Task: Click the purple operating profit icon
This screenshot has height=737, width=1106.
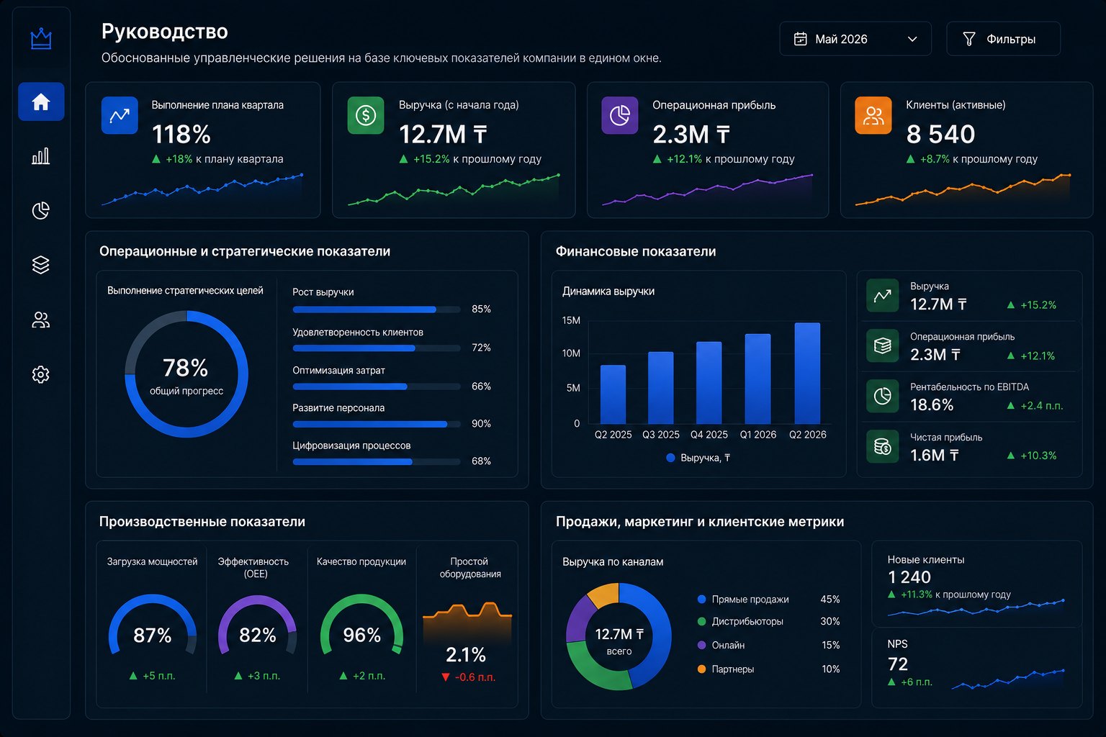Action: click(620, 115)
